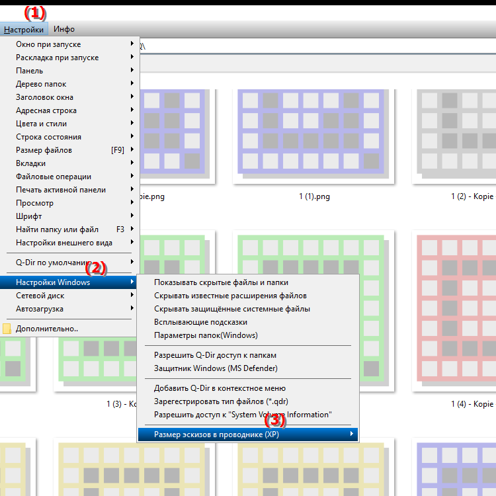
Task: Click the 1 (2) - Kopie file name
Action: click(x=472, y=196)
